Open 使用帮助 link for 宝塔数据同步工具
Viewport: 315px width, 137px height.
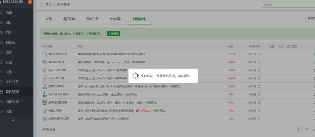tap(125, 119)
